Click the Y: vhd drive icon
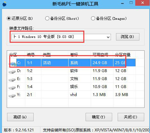Image resolution: width=150 pixels, height=133 pixels. [12, 96]
